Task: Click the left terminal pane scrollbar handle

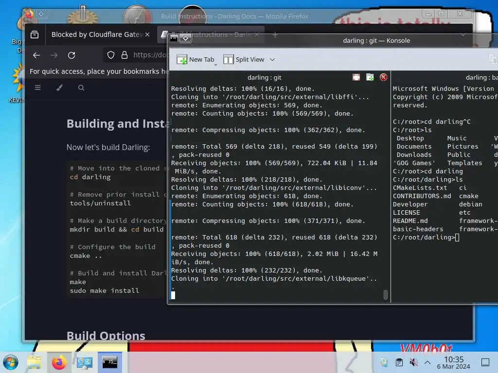Action: [x=386, y=295]
